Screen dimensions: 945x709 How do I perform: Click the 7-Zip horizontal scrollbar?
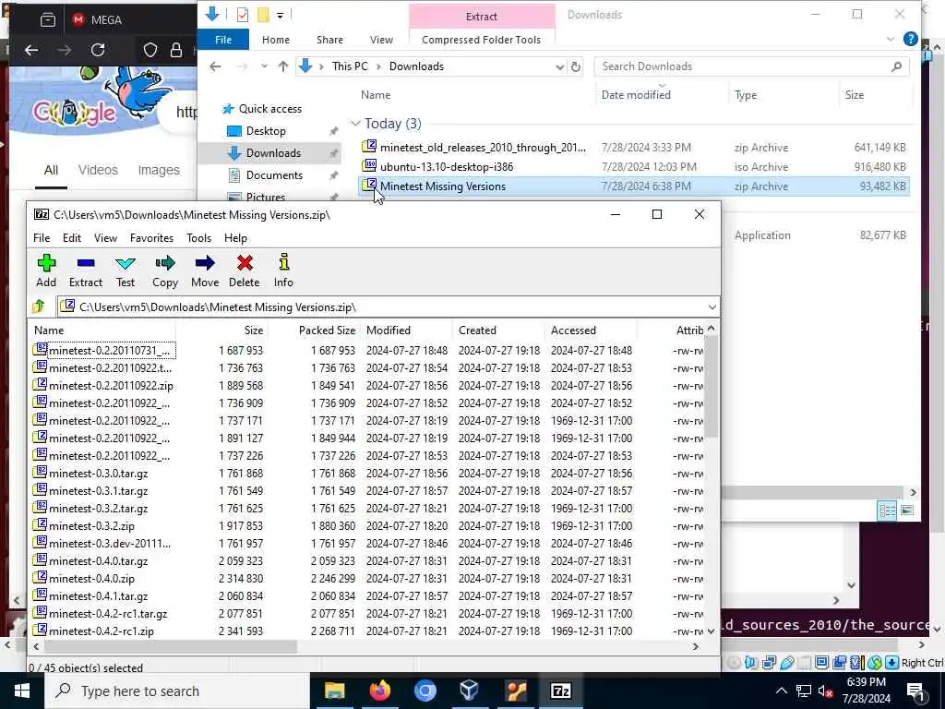point(170,647)
